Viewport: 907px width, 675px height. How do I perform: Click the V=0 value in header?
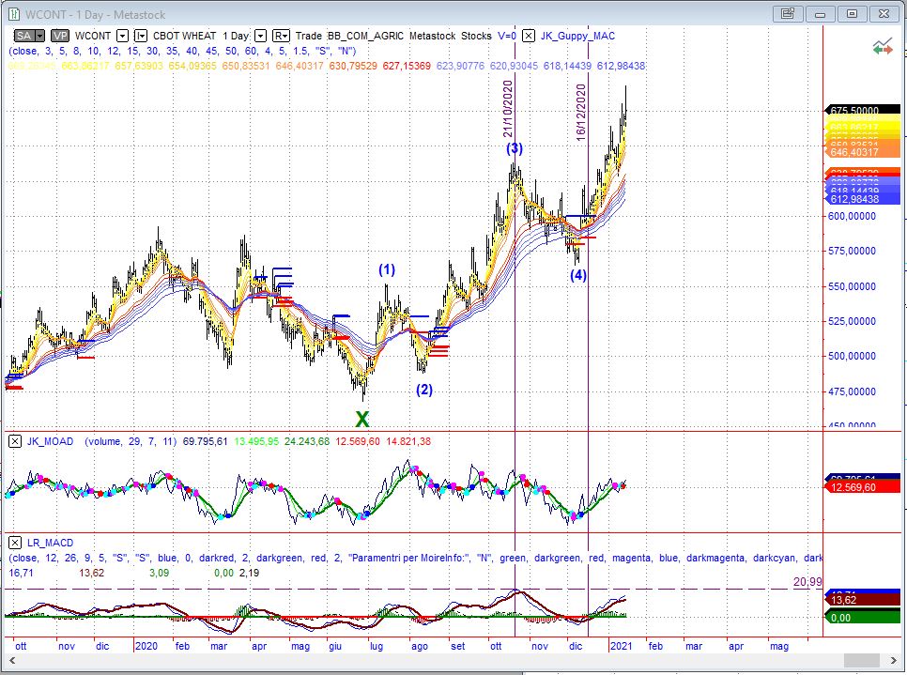point(507,36)
